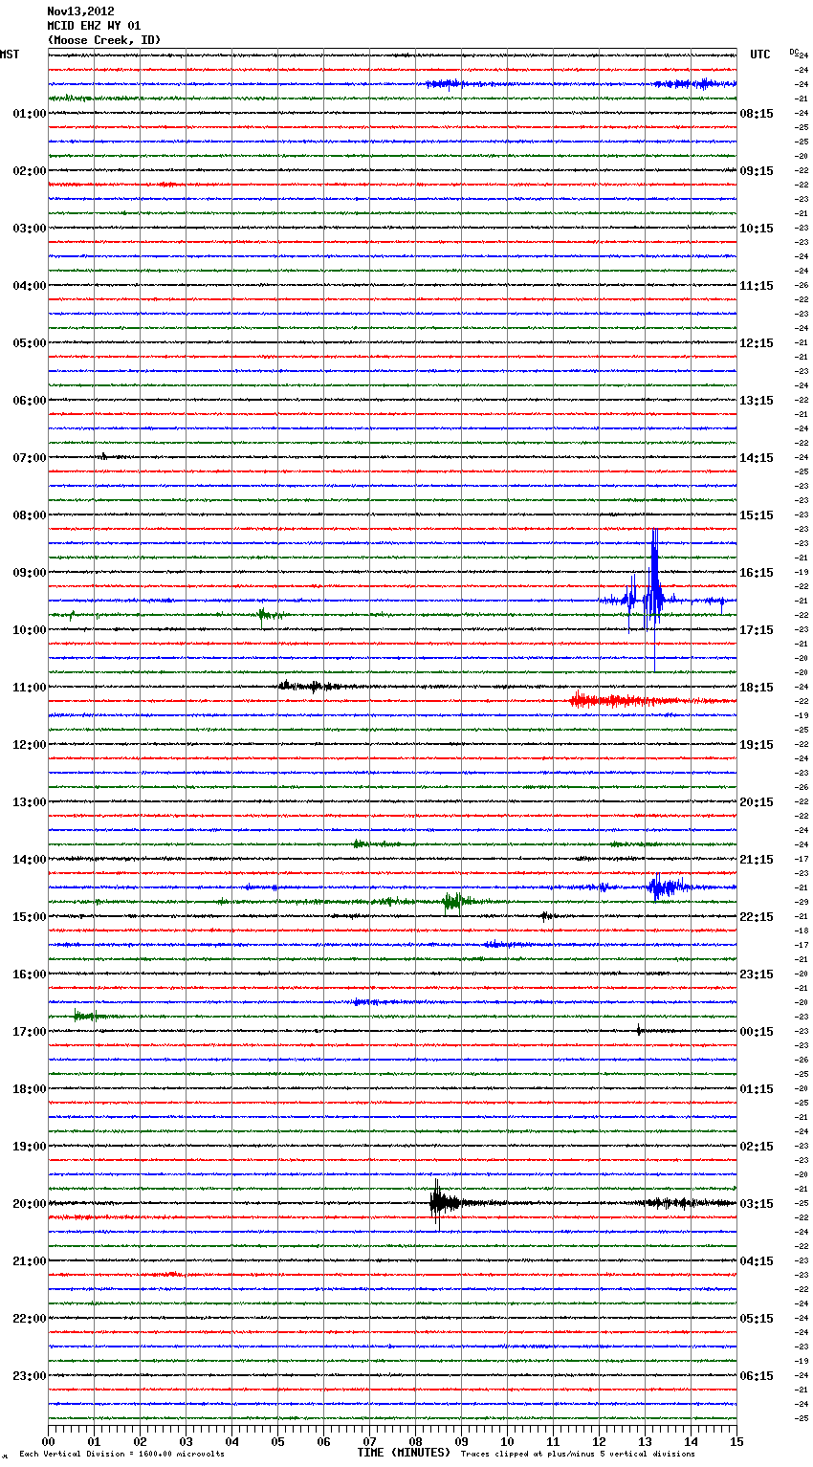Click the traces clipped footnote text
This screenshot has height=1467, width=813.
pyautogui.click(x=578, y=1454)
